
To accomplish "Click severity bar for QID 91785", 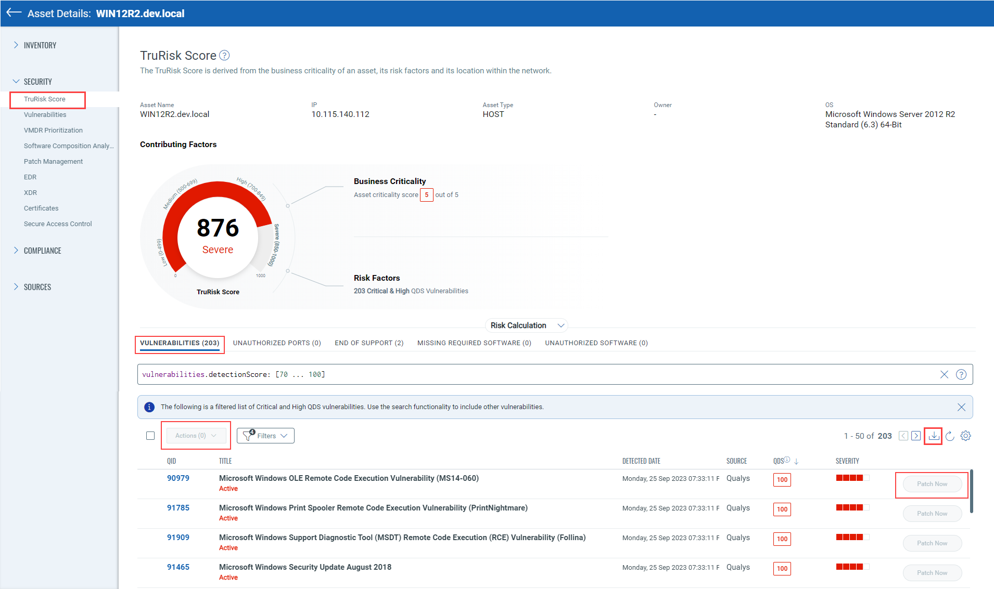I will [852, 507].
